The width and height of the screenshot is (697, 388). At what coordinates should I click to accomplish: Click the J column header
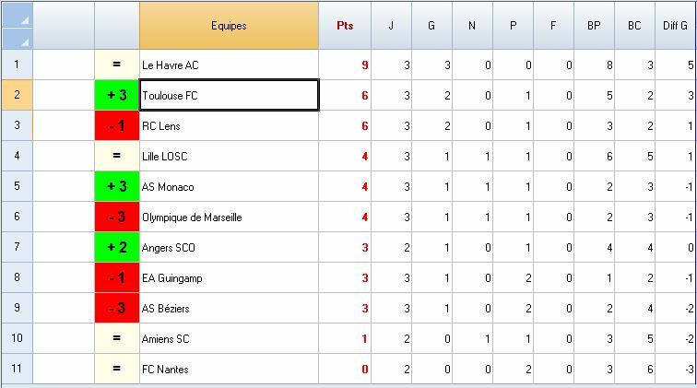pos(391,26)
